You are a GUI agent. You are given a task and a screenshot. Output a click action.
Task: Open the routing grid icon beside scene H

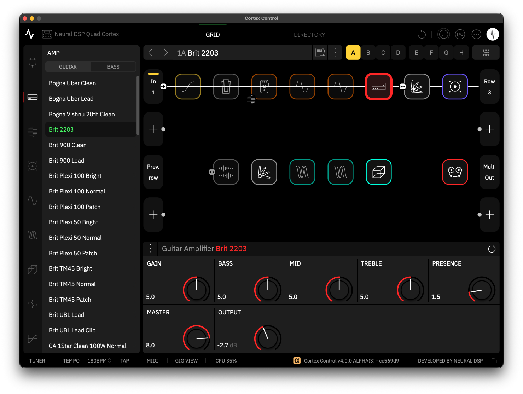pyautogui.click(x=486, y=52)
